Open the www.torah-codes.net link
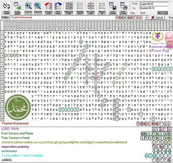This screenshot has width=173, height=163. [x=162, y=47]
